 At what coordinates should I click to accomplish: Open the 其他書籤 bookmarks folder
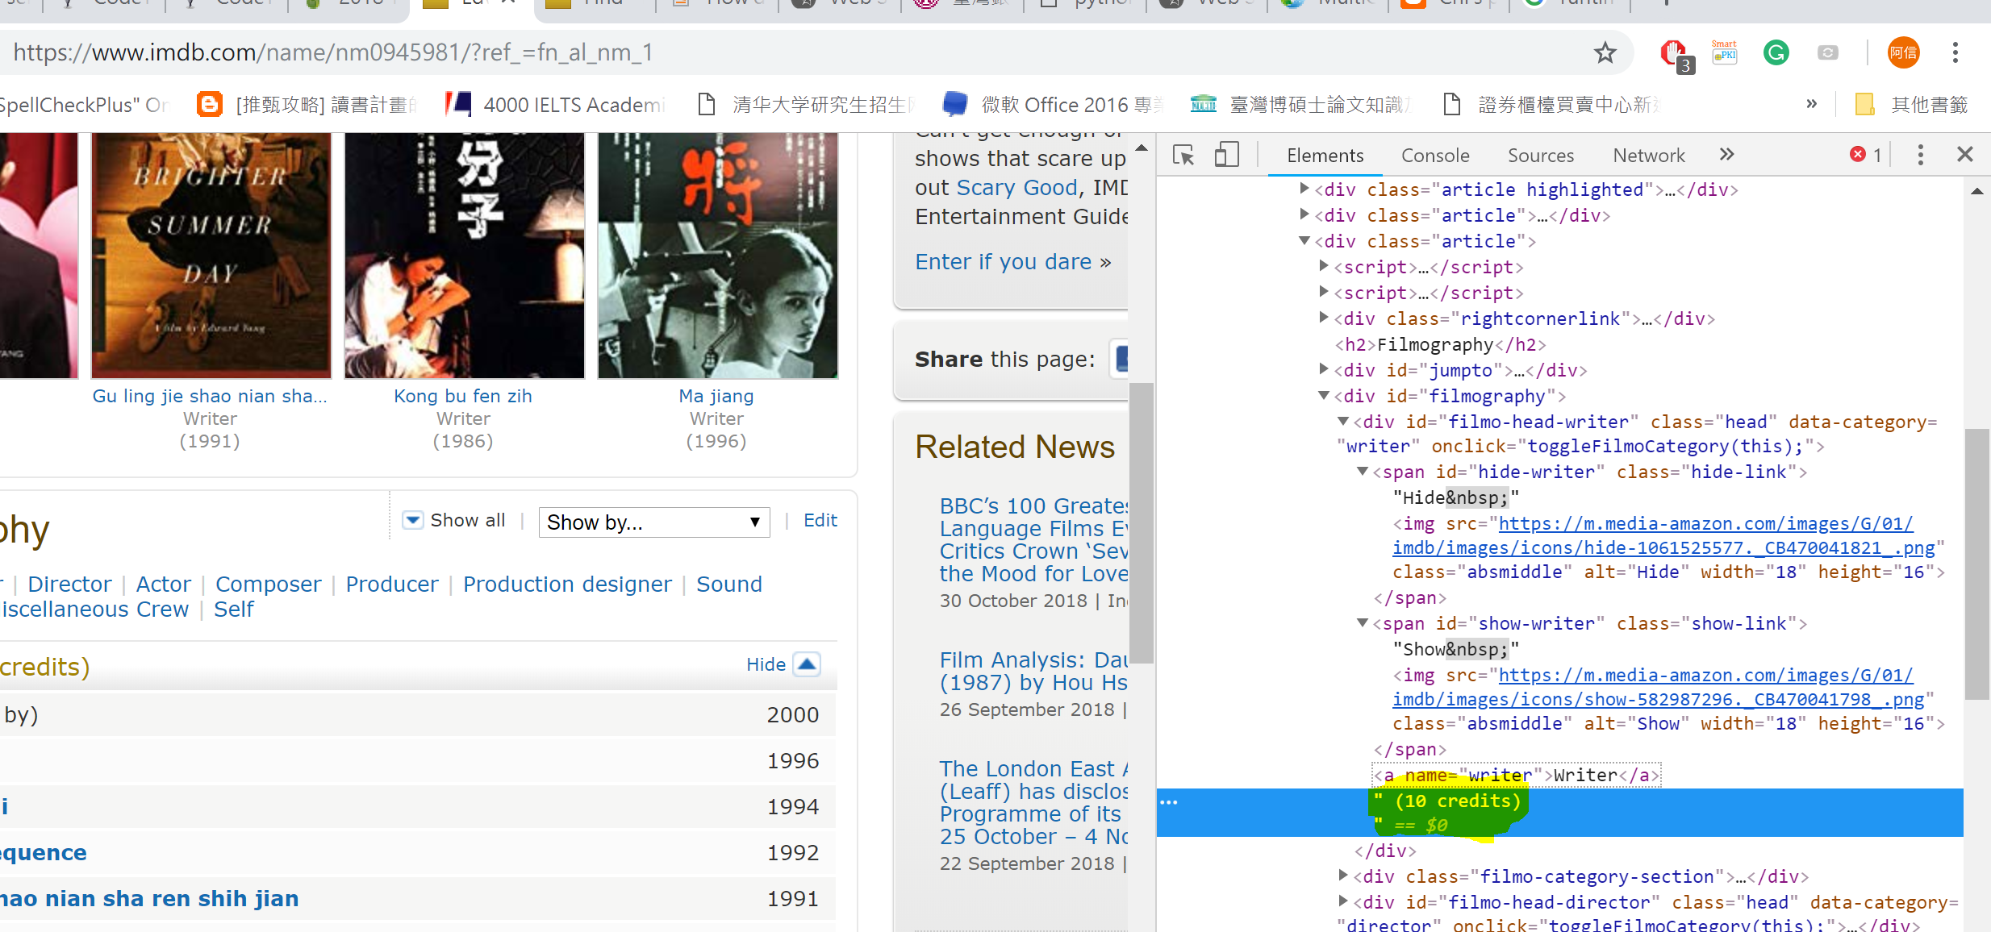click(x=1911, y=105)
